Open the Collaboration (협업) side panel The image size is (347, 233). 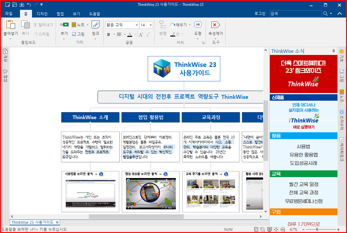tap(5, 76)
